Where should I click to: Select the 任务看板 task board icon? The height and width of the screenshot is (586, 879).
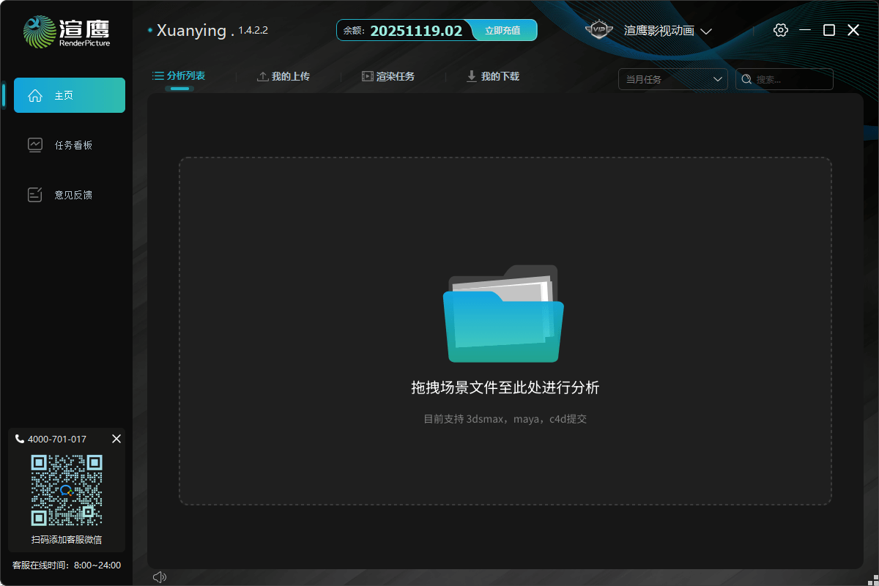[34, 144]
